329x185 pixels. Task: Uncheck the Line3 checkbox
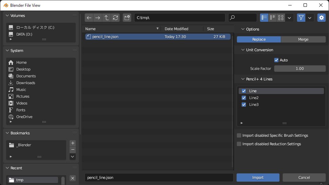click(x=244, y=105)
